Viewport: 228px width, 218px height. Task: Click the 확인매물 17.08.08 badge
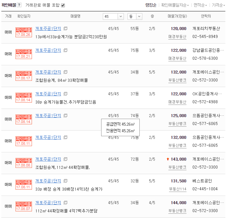[x=24, y=163]
